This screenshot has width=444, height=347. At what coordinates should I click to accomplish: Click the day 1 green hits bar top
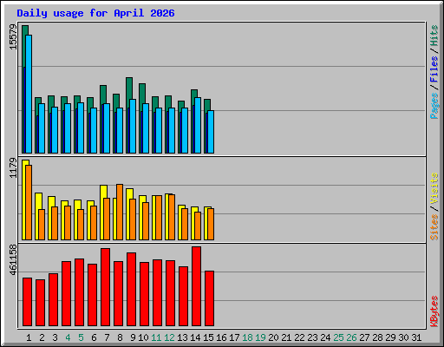click(x=25, y=29)
